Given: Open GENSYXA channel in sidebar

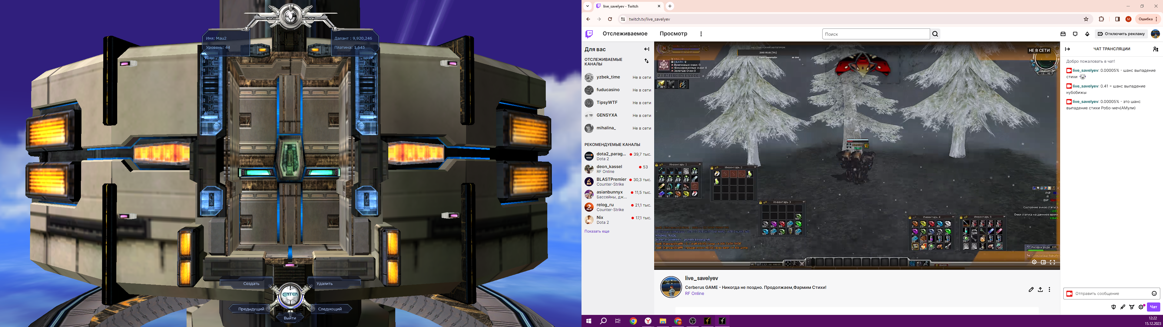Looking at the screenshot, I should point(618,115).
